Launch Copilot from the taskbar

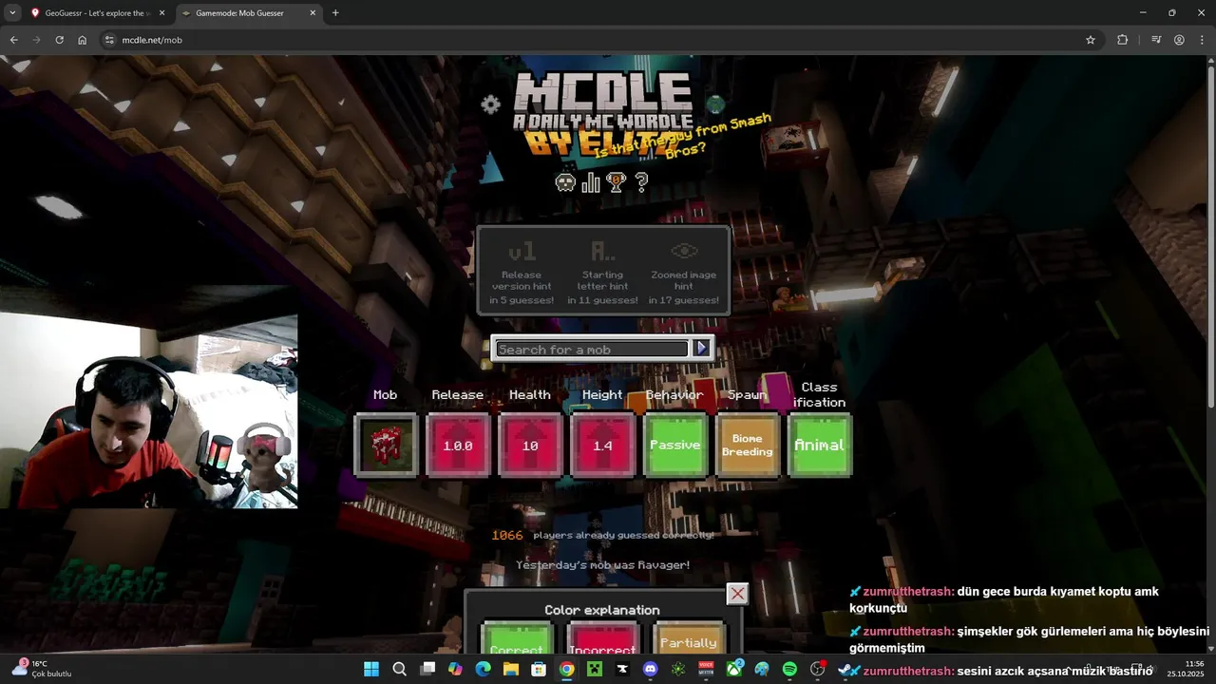[455, 669]
